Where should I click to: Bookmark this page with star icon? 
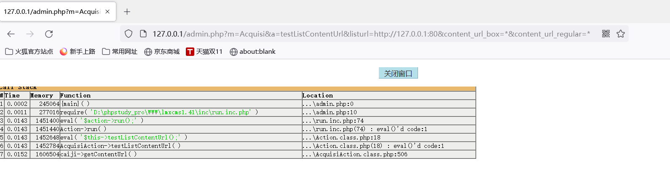[621, 34]
